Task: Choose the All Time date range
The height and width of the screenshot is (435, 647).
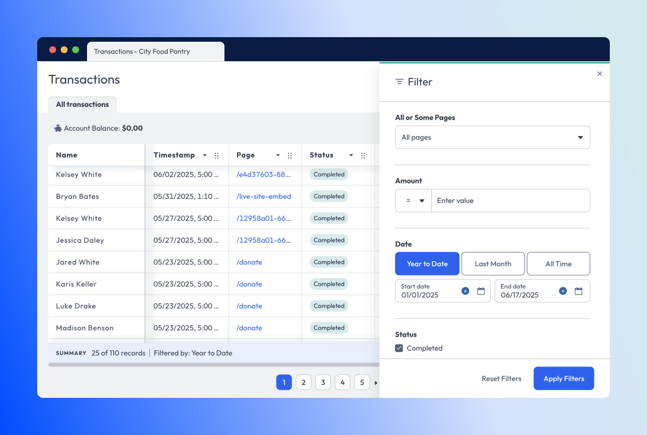Action: tap(558, 264)
